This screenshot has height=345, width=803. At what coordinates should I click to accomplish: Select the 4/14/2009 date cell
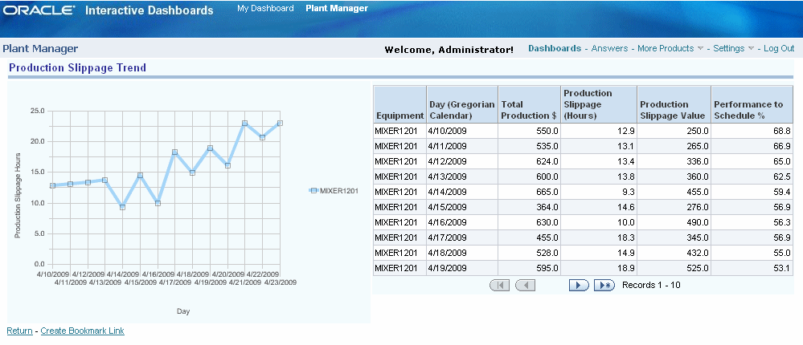[462, 193]
